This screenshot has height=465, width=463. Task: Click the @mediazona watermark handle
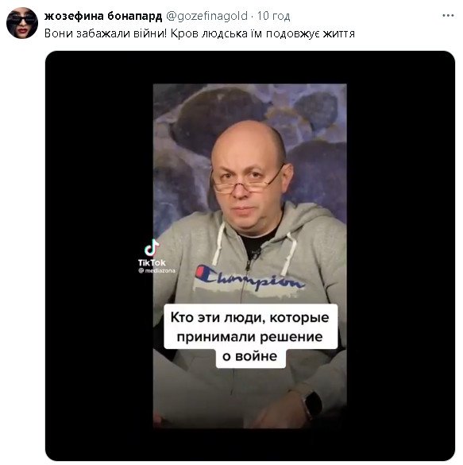pyautogui.click(x=156, y=271)
